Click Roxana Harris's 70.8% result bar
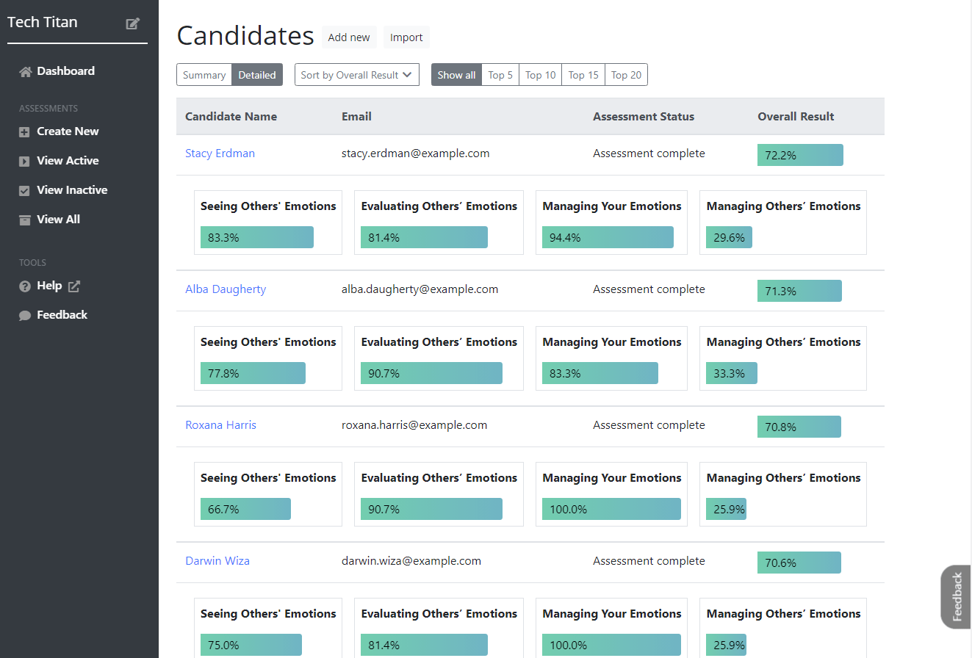Image resolution: width=972 pixels, height=658 pixels. (799, 426)
